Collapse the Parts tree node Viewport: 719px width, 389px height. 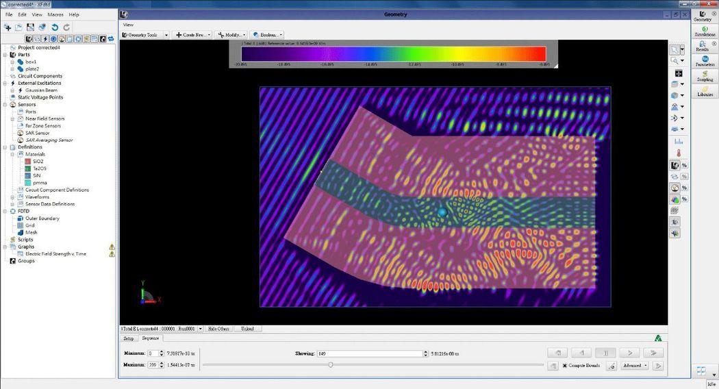pyautogui.click(x=5, y=55)
